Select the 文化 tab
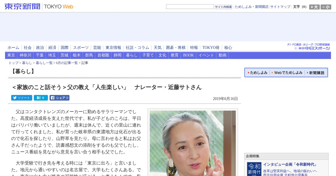Image resolution: width=336 pixels, height=176 pixels. coord(162,55)
